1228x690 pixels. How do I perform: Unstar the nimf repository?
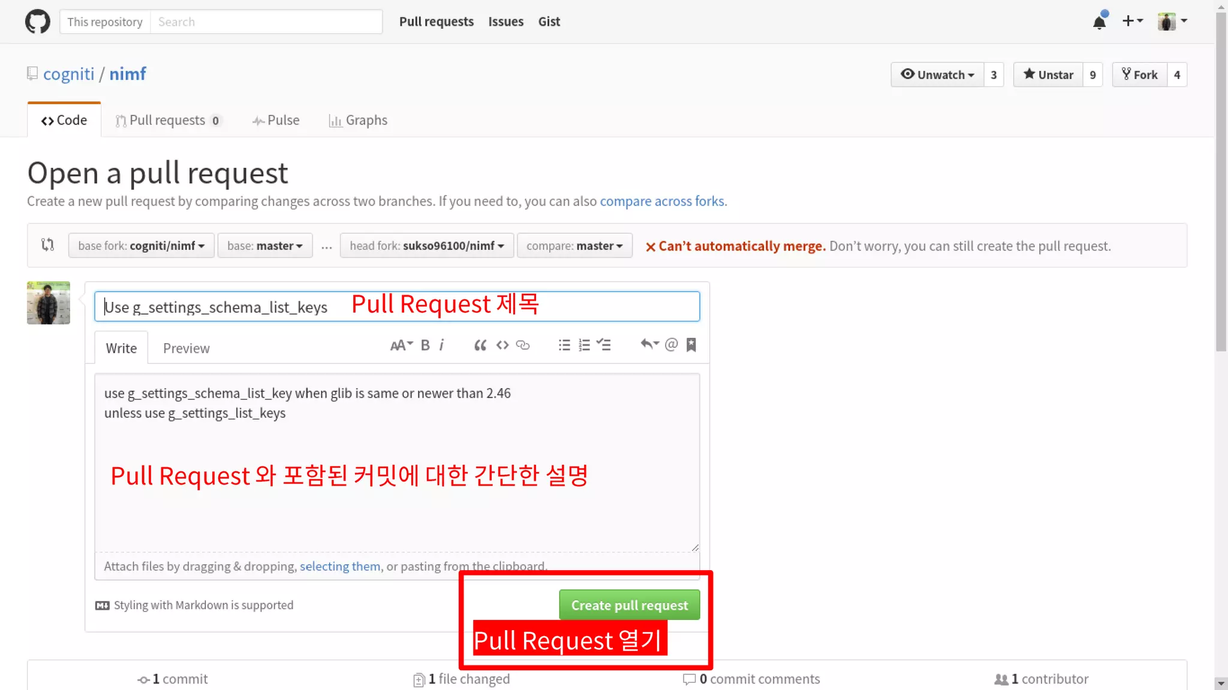[x=1048, y=75]
